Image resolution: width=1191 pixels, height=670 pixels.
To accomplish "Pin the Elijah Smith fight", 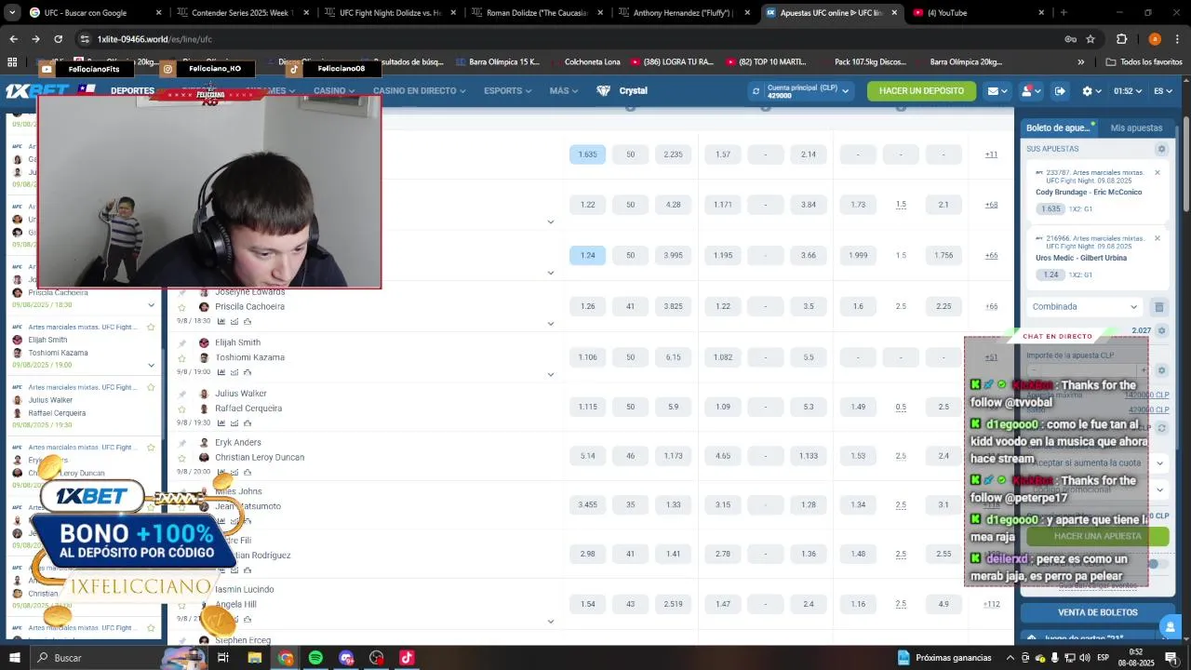I will click(x=182, y=343).
